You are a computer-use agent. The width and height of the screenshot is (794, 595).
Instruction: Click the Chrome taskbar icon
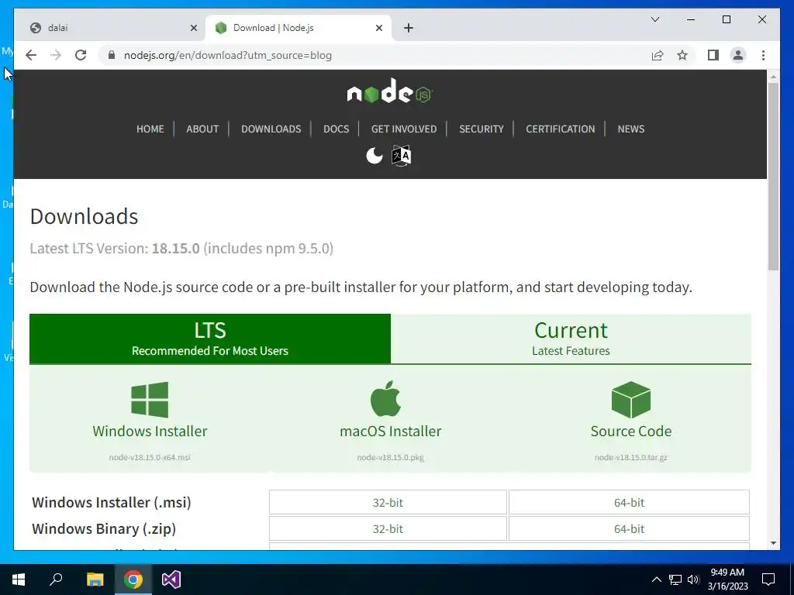coord(133,580)
